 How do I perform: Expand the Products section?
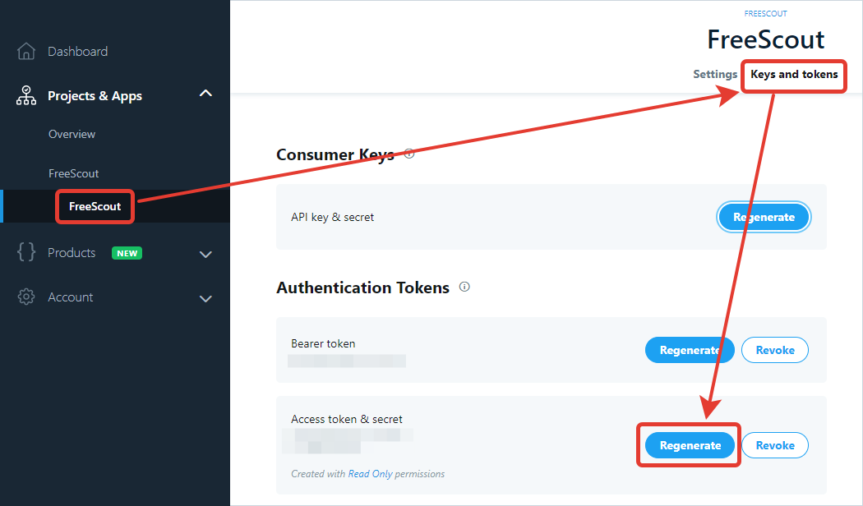[205, 255]
